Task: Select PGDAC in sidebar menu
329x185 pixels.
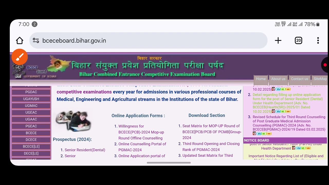Action: [x=31, y=92]
